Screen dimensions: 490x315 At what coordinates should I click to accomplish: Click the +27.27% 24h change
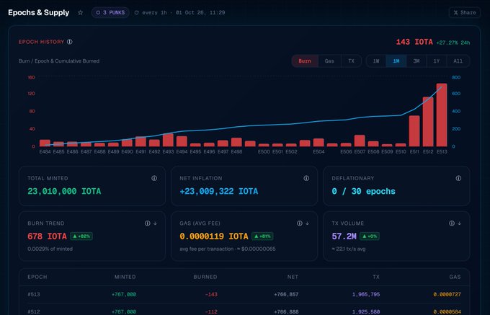[x=453, y=43]
